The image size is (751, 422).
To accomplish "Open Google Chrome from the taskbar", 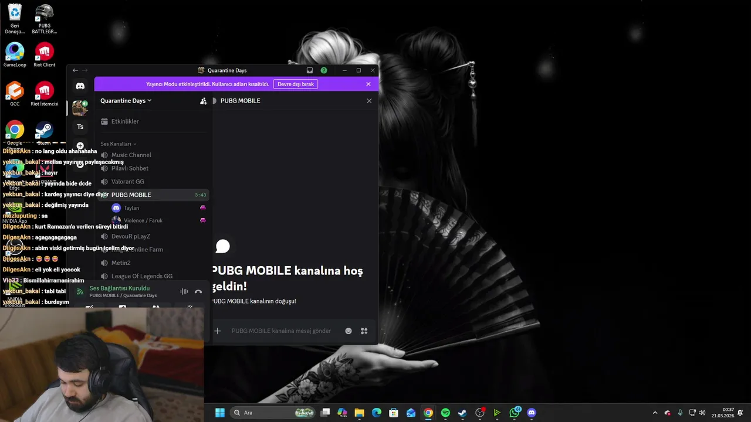I will click(x=428, y=413).
